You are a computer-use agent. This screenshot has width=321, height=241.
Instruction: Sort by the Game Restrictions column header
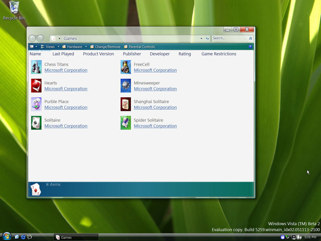click(219, 54)
